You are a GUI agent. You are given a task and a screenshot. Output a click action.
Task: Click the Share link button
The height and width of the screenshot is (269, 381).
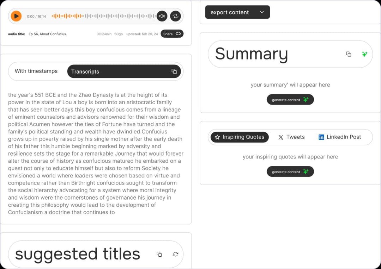click(172, 34)
